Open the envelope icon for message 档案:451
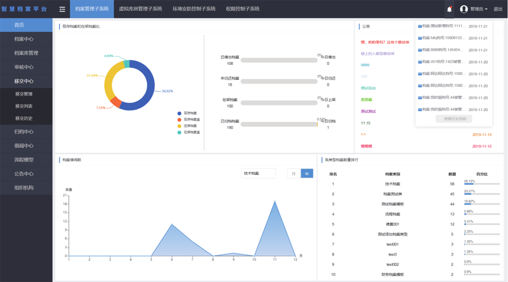The image size is (508, 282). click(420, 62)
